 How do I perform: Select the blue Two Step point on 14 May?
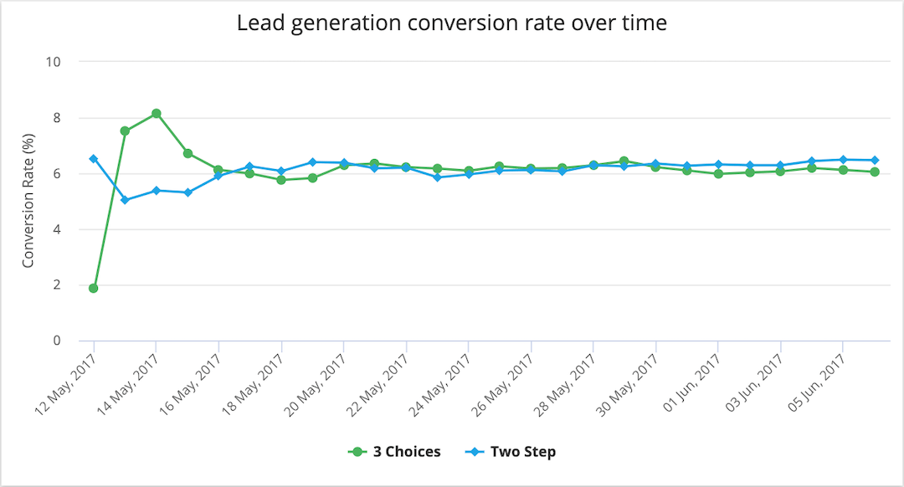(157, 191)
